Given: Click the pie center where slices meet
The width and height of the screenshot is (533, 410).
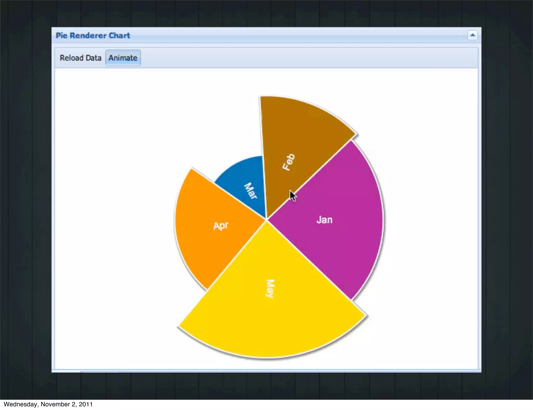Looking at the screenshot, I should click(266, 220).
